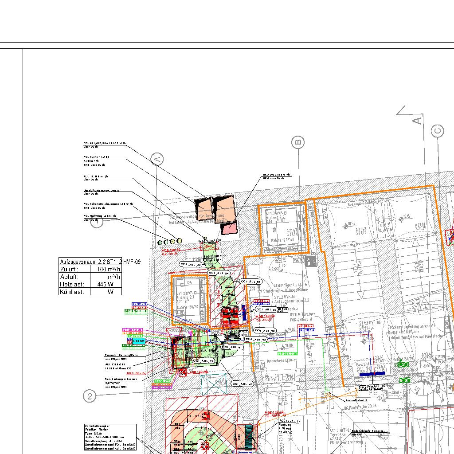This screenshot has width=454, height=454.
Task: Click the circled grid marker A above the shaft
Action: [x=157, y=159]
